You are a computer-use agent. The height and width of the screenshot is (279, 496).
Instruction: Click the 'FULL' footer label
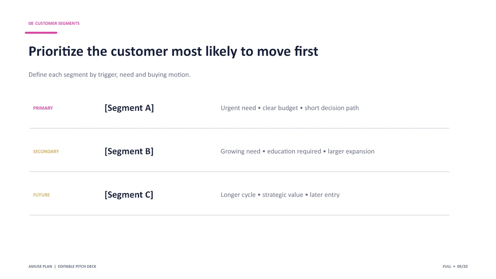[x=447, y=267]
